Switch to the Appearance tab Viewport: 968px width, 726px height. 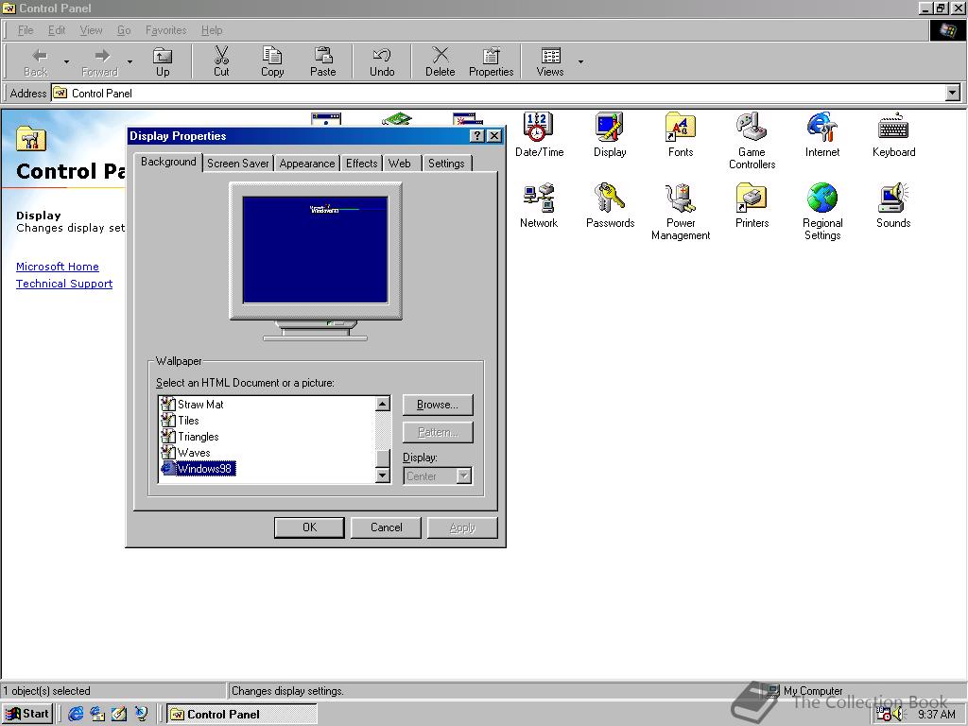pyautogui.click(x=307, y=163)
